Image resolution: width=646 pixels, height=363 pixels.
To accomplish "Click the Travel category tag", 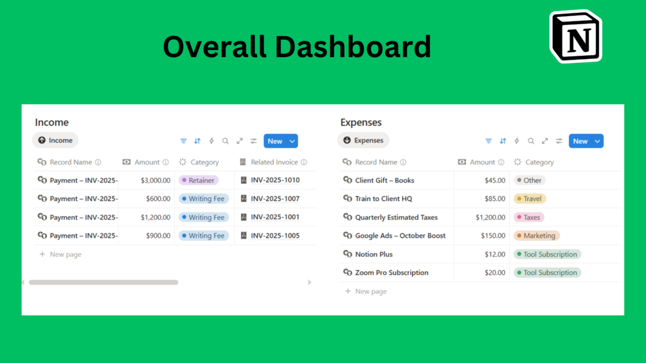I will (x=530, y=199).
